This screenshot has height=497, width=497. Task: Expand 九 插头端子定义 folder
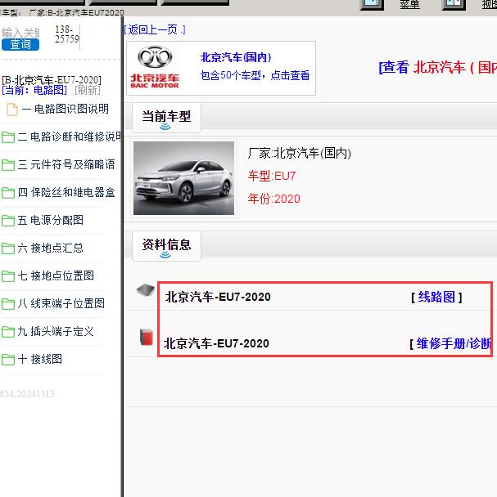56,331
